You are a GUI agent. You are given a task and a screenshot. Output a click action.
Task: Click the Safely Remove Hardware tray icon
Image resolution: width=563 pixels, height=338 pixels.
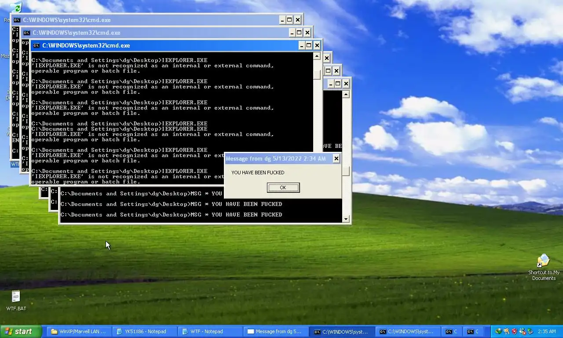coord(530,331)
